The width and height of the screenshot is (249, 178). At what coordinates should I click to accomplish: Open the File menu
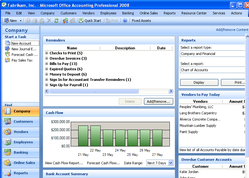(x=8, y=13)
